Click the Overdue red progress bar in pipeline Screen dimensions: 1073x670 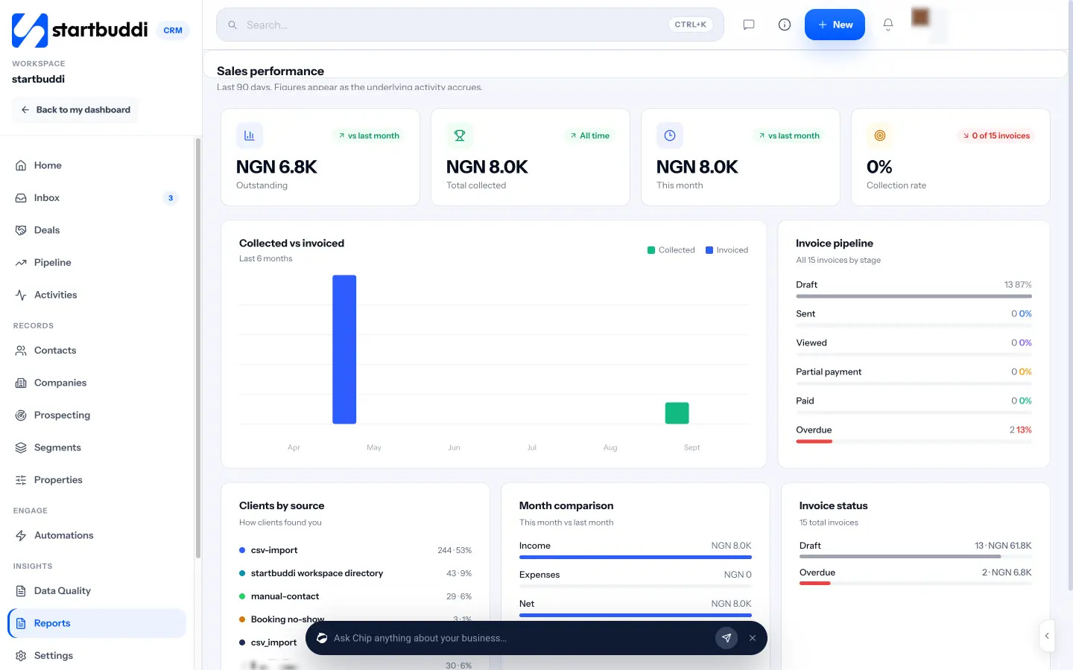click(x=814, y=441)
